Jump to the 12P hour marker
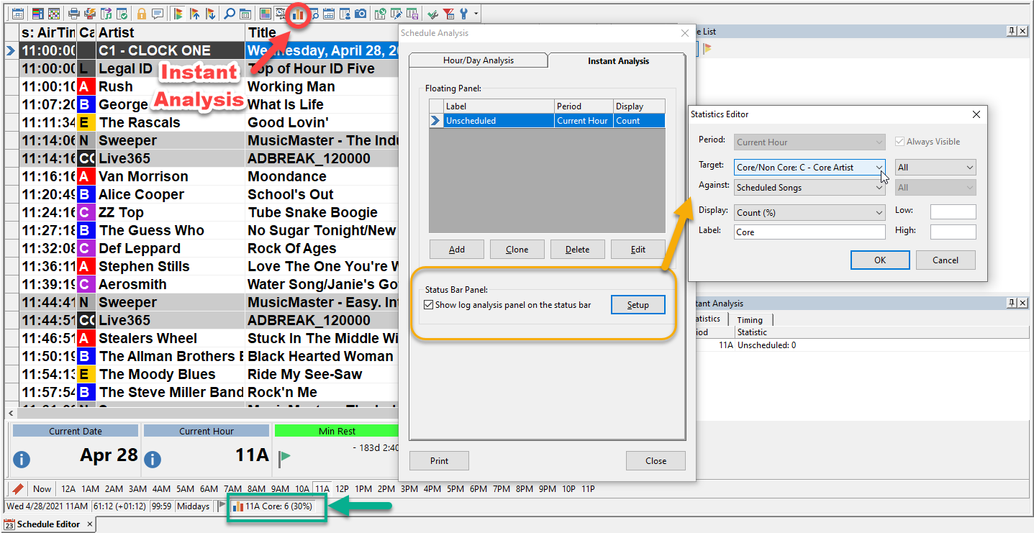This screenshot has width=1034, height=533. coord(343,489)
